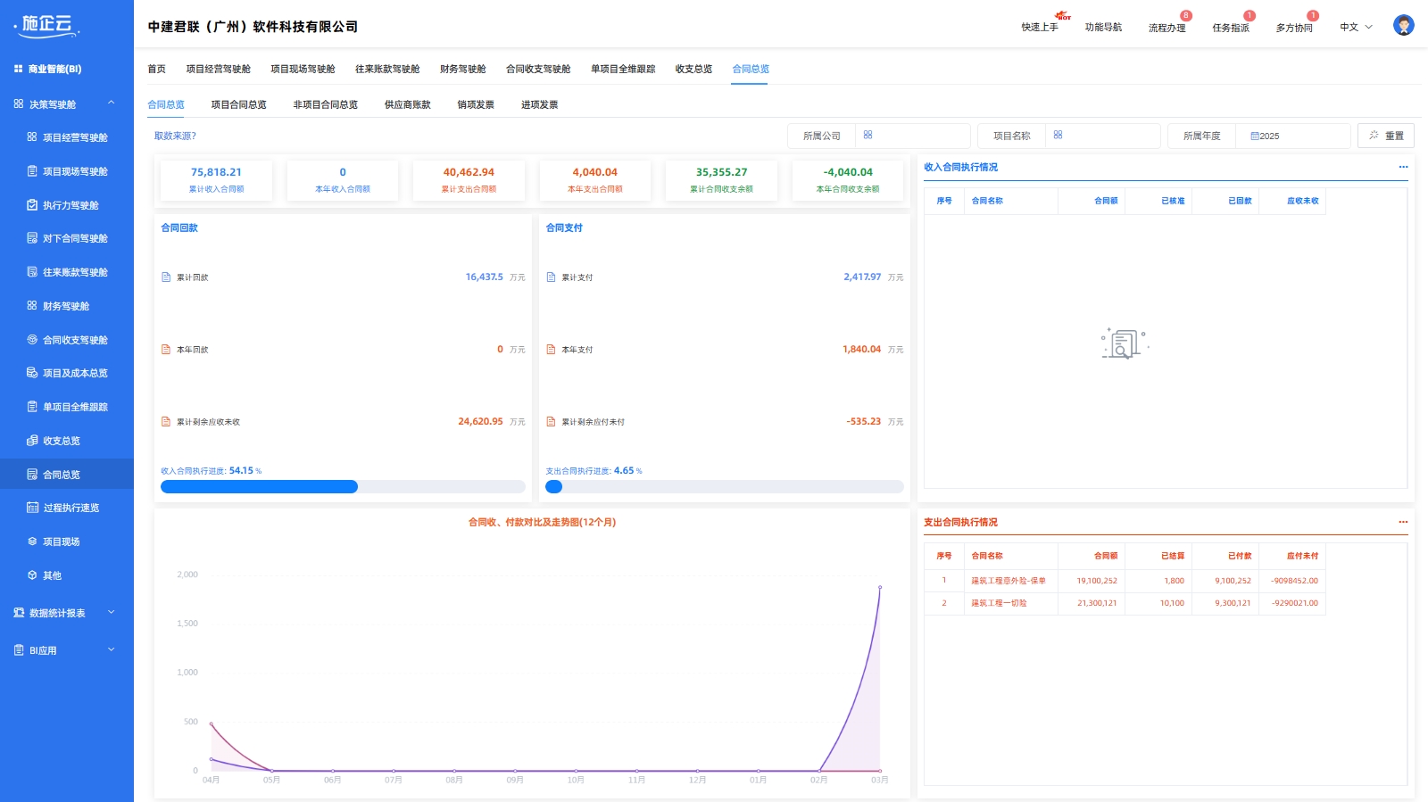Switch to the 单项目全维跟踪 top tab
The image size is (1428, 802).
tap(623, 69)
